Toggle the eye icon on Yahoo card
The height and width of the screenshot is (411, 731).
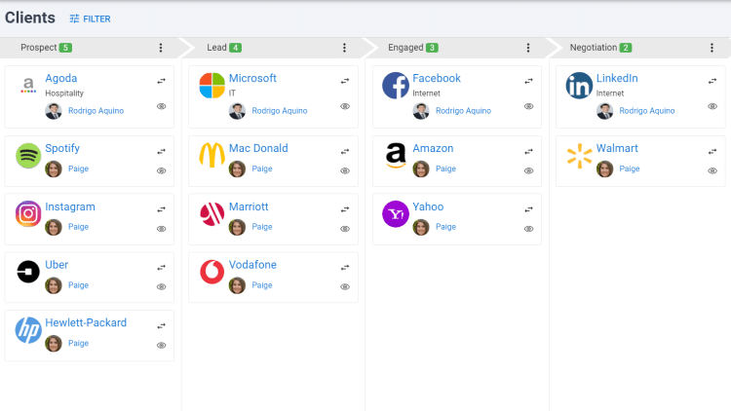[x=528, y=229]
